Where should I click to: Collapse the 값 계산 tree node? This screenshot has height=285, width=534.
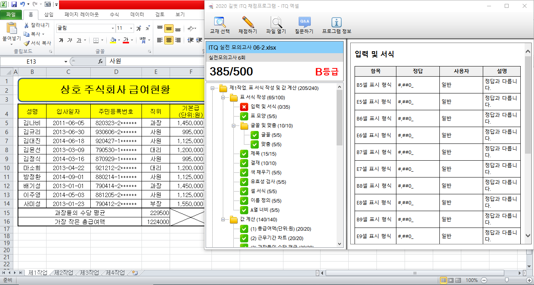(223, 219)
